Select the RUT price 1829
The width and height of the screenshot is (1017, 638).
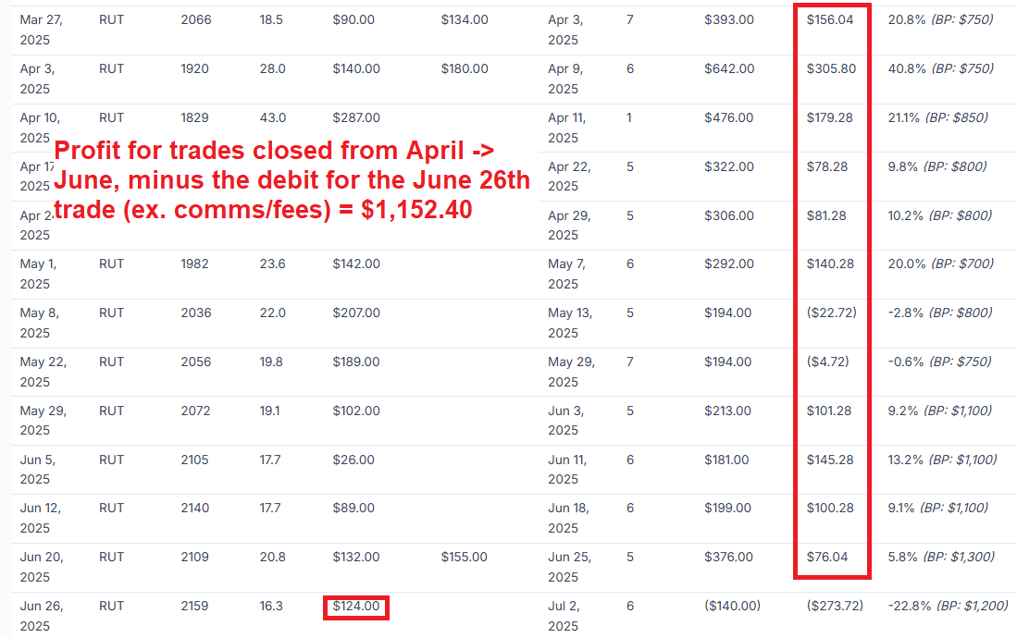pos(194,118)
